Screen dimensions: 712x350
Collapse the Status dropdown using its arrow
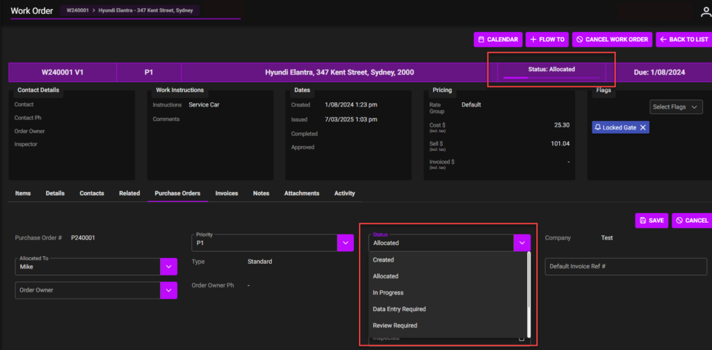(522, 242)
